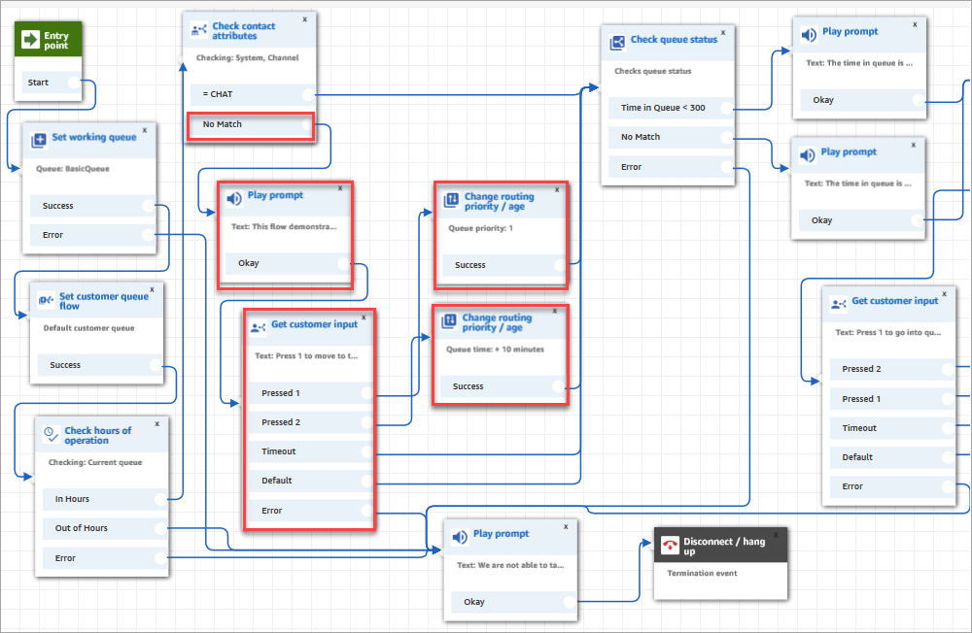
Task: Click speaker icon on 'This flow demonstra...' prompt
Action: [233, 198]
